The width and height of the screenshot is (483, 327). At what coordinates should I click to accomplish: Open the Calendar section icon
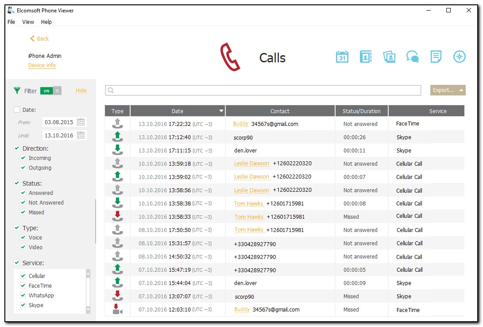(x=342, y=57)
